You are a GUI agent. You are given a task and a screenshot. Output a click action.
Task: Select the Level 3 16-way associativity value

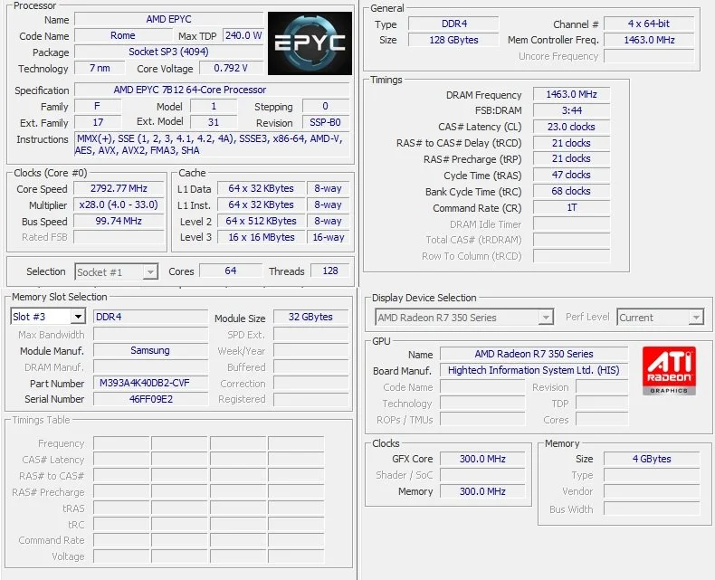point(329,237)
